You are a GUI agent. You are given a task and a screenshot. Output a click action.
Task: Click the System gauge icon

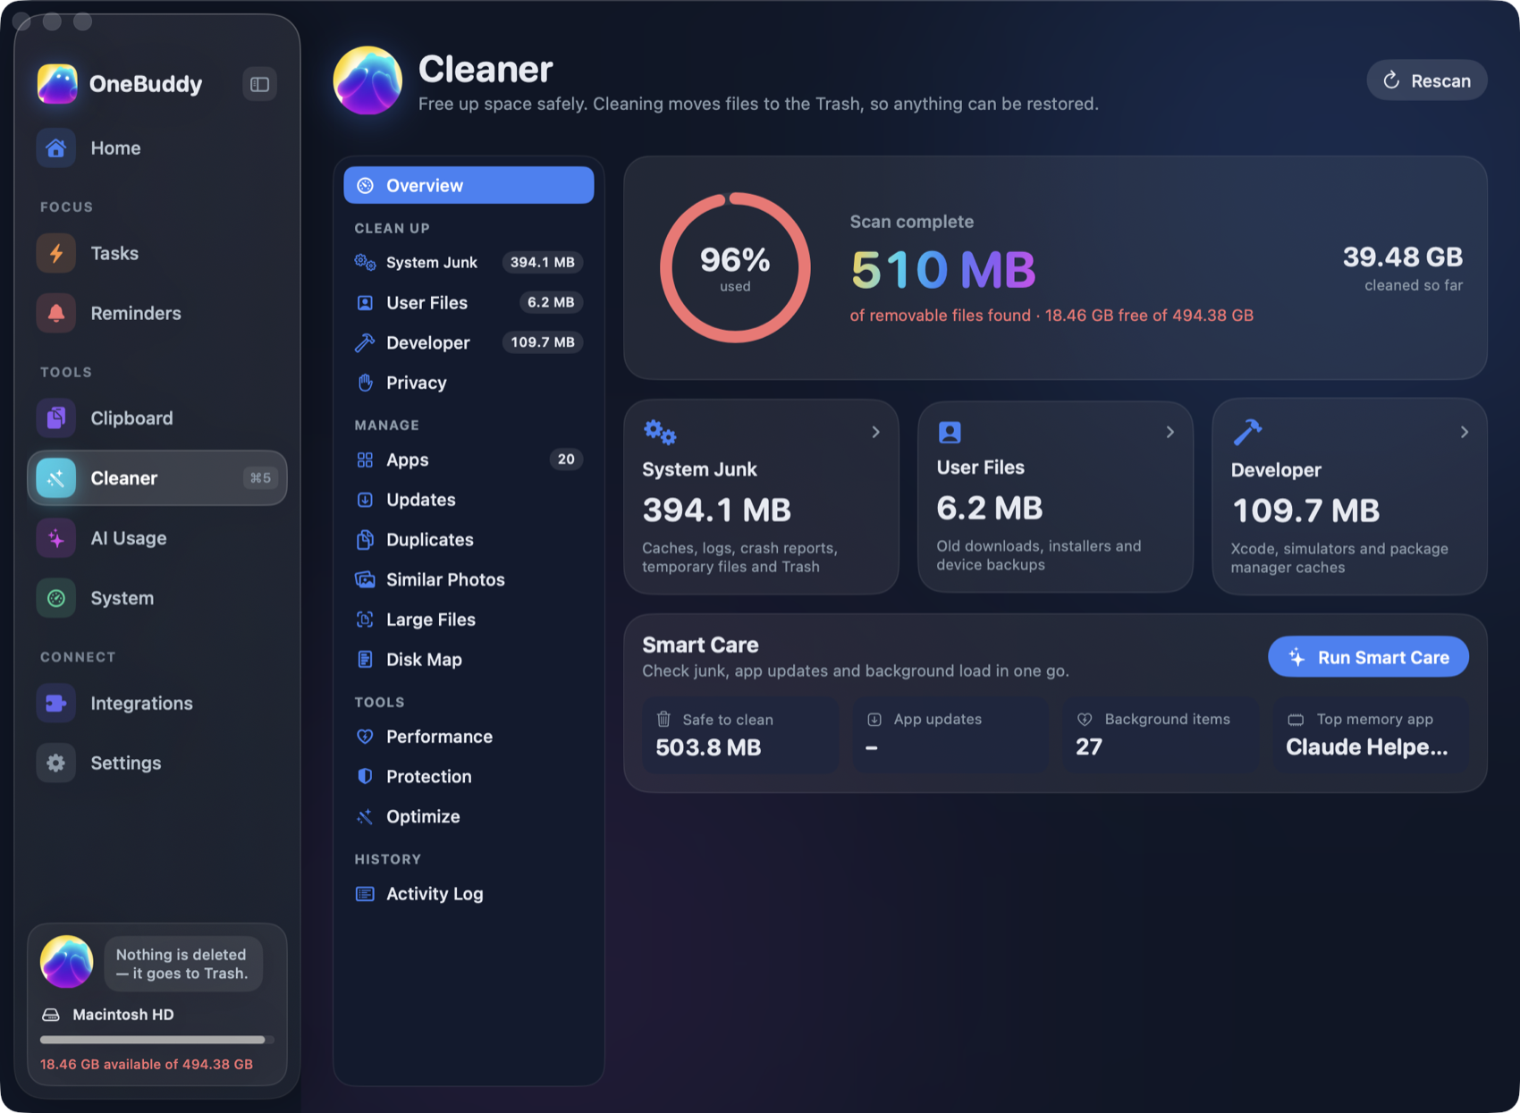[55, 598]
